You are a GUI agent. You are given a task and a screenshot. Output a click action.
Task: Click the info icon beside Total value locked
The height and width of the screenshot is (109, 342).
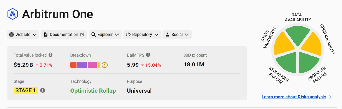(51, 55)
